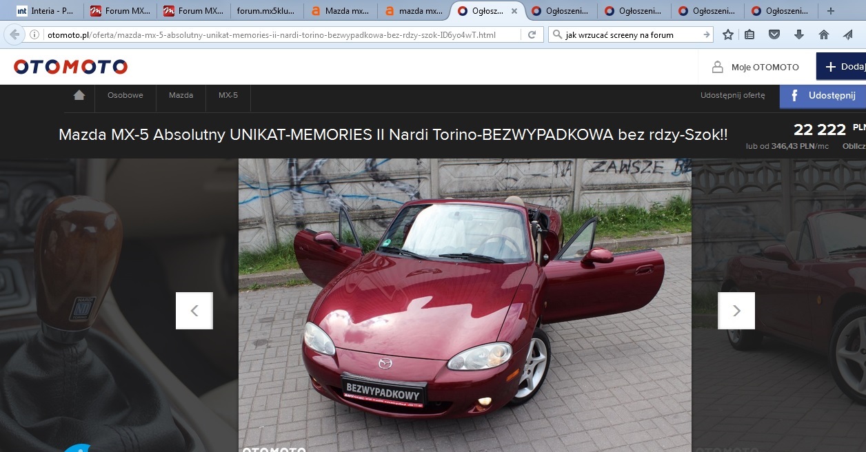This screenshot has width=866, height=452.
Task: Share the offer via the Facebook Udostępnij button
Action: [x=823, y=96]
